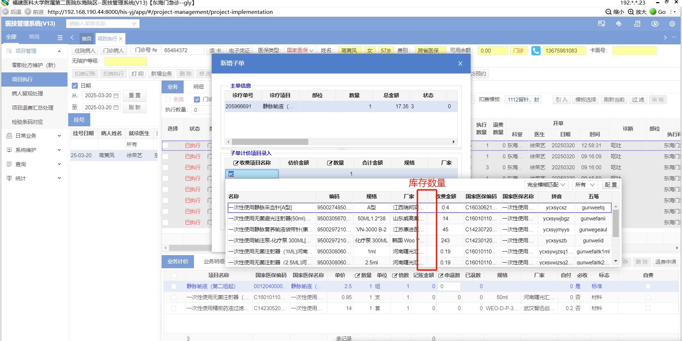Open the 医保类型 国家医保 dropdown
The image size is (682, 341).
(x=300, y=50)
